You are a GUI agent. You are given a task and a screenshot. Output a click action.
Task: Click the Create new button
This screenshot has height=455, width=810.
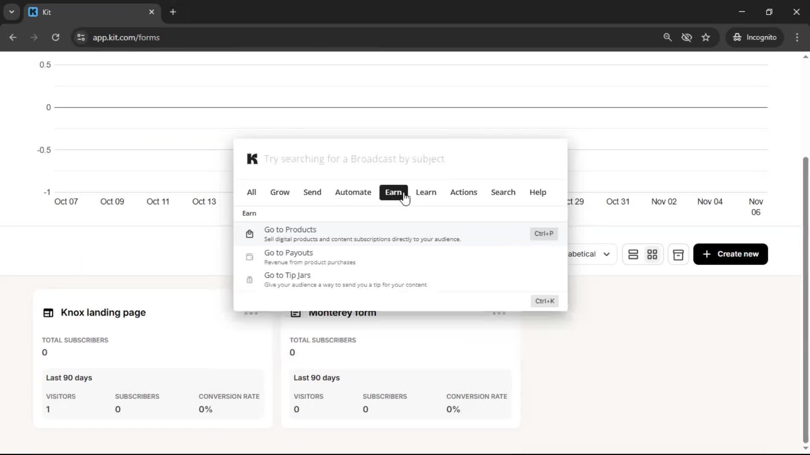730,254
